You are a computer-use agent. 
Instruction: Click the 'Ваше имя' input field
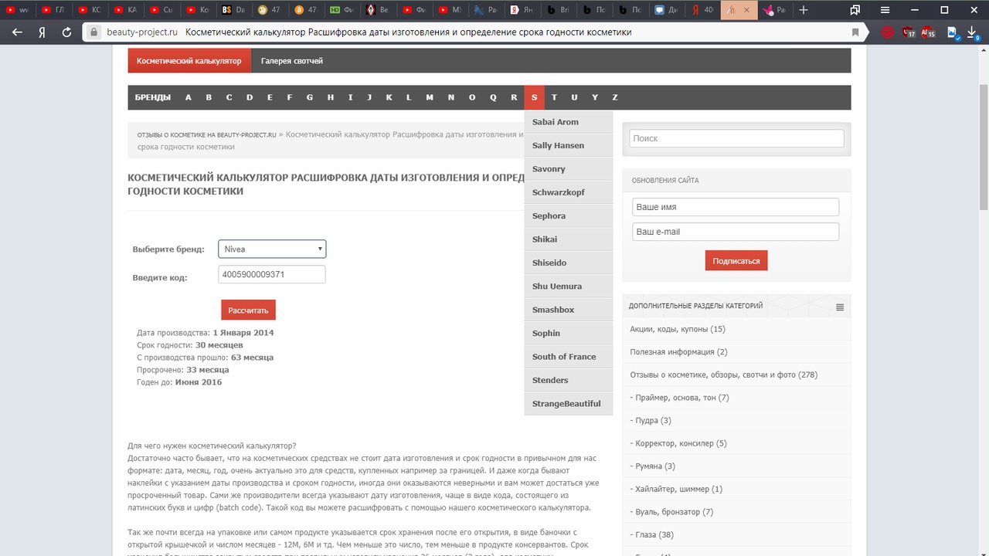click(x=736, y=207)
